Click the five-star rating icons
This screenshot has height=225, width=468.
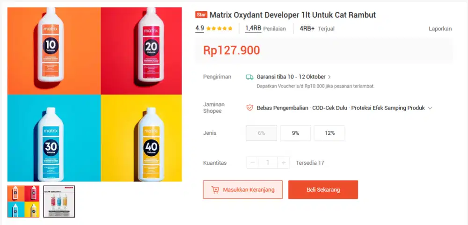(219, 29)
